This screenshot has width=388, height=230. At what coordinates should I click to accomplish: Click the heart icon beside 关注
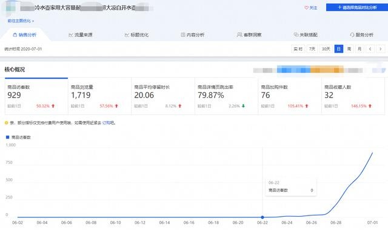point(306,8)
